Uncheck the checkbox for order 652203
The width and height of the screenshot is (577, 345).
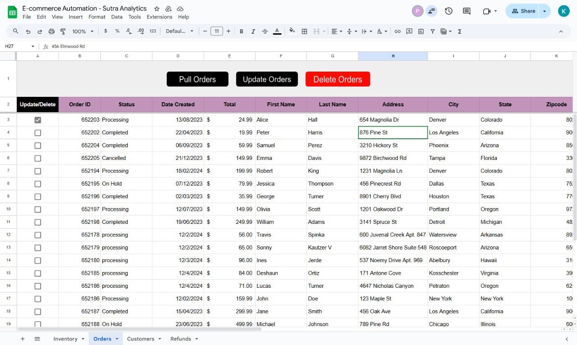[x=38, y=120]
